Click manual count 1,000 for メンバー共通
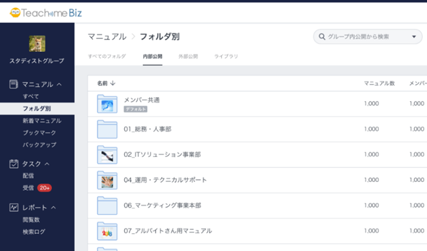Screen dimensions: 427x251 tap(371, 103)
